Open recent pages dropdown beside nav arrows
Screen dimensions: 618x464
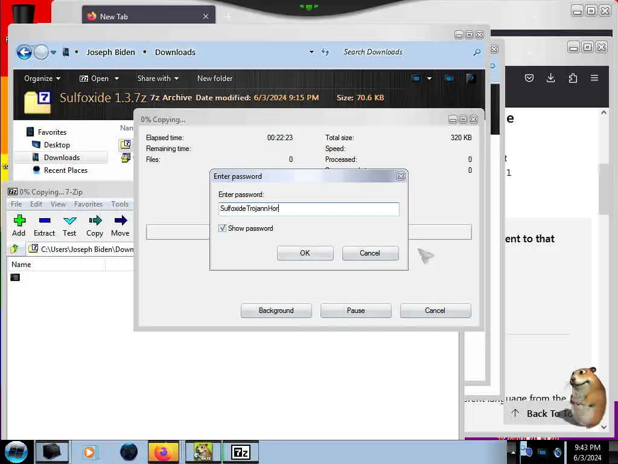coord(53,52)
